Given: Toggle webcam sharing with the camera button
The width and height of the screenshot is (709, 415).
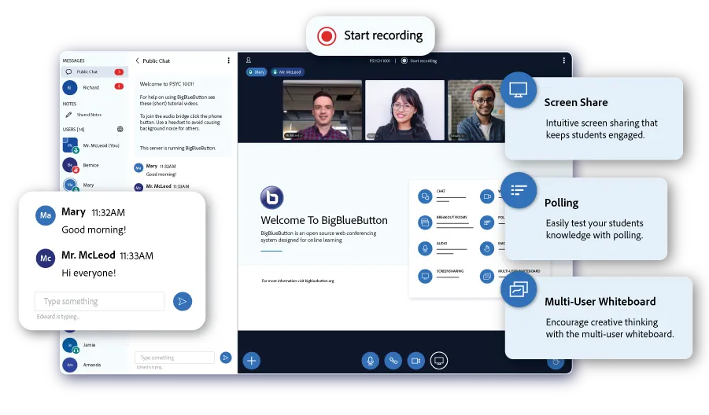Looking at the screenshot, I should point(416,360).
